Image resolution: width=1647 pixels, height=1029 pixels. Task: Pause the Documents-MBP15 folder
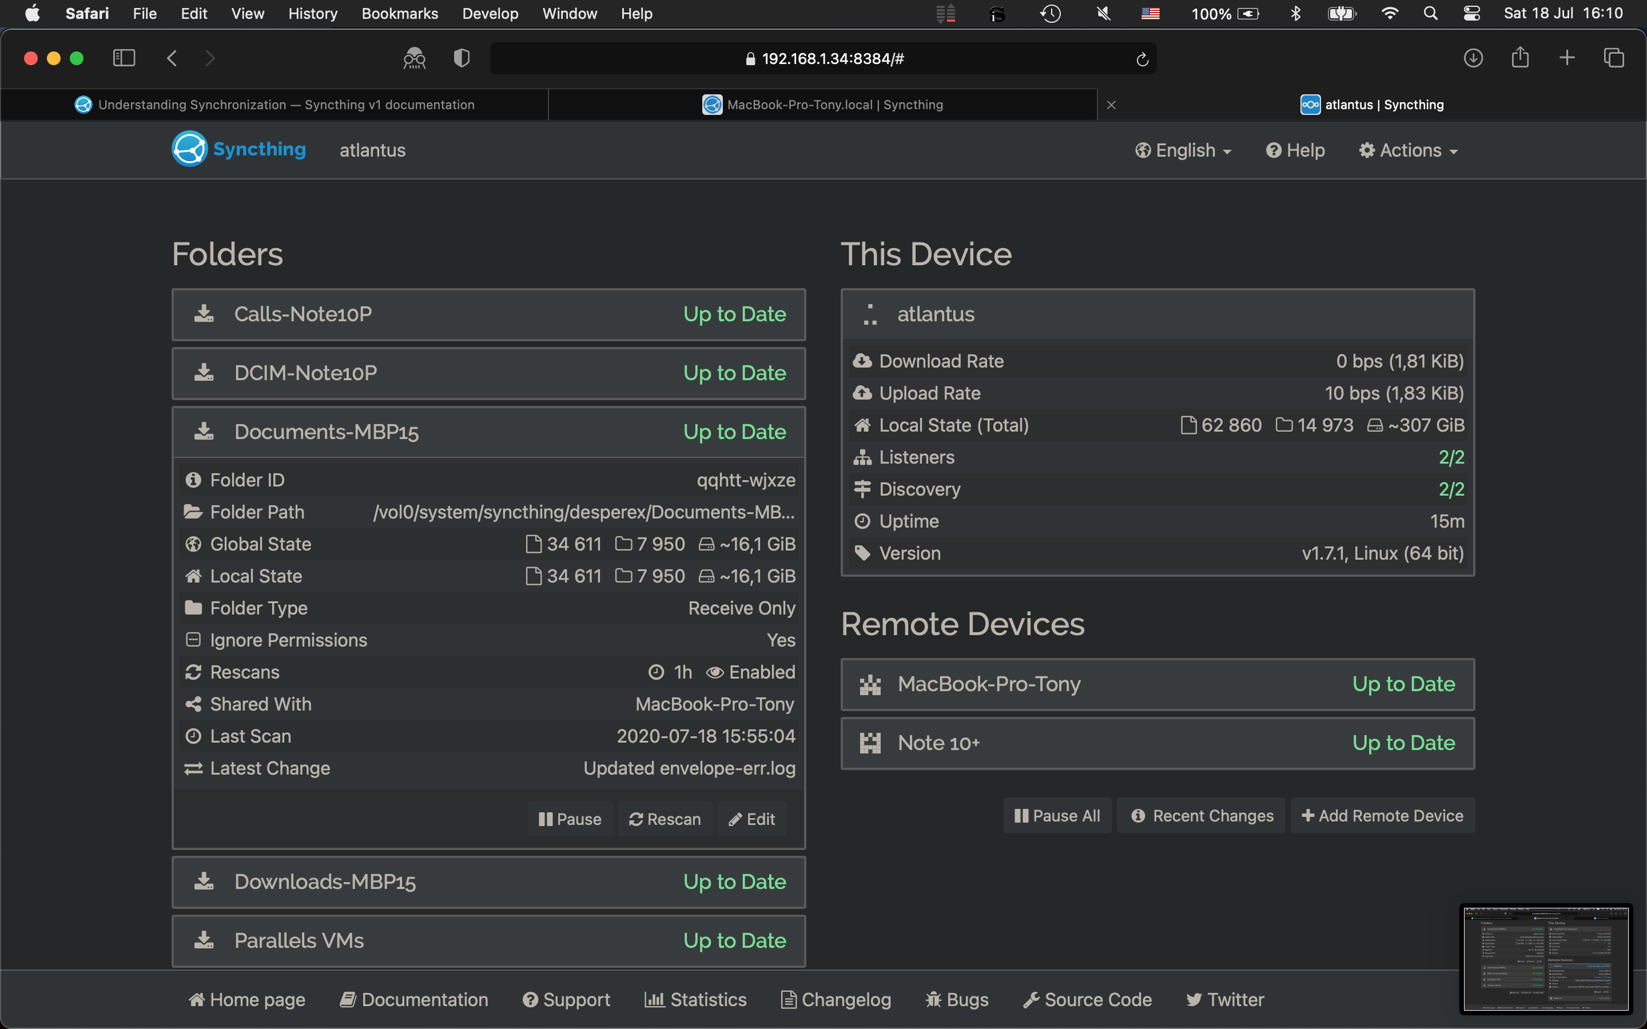(x=570, y=819)
